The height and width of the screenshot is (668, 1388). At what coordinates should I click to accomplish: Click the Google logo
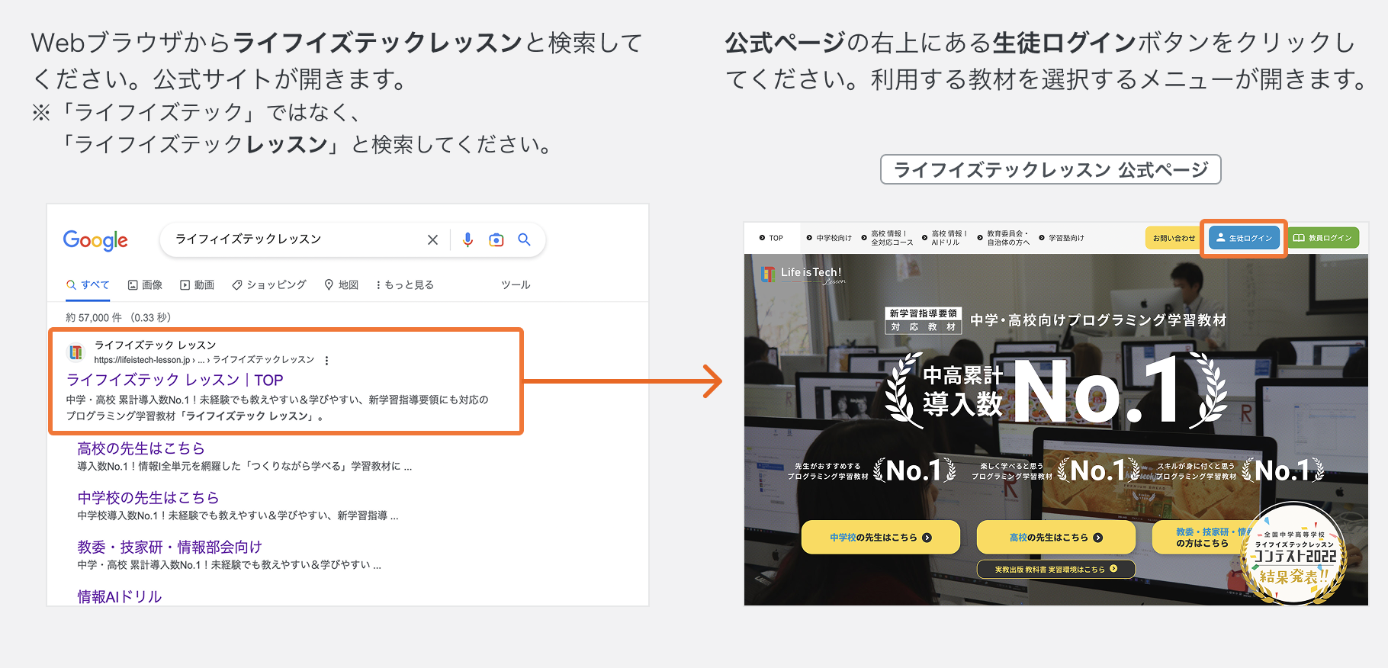coord(95,240)
